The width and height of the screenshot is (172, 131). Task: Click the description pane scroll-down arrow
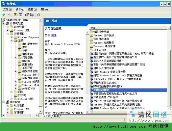point(87,112)
